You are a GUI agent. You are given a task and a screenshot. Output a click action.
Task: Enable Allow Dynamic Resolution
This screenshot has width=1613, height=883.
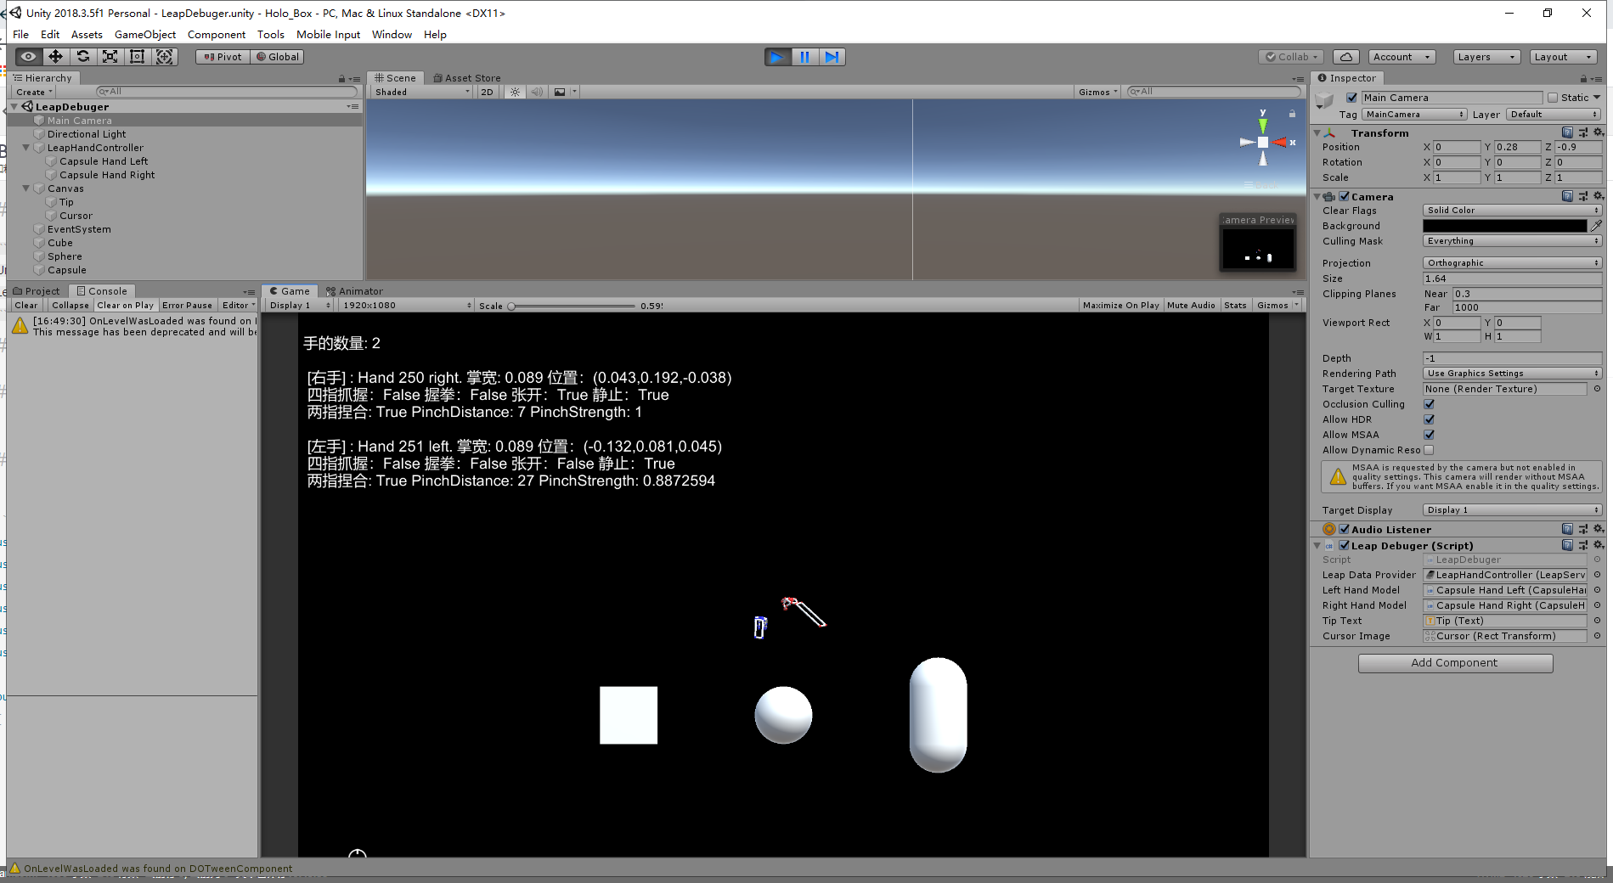point(1430,450)
